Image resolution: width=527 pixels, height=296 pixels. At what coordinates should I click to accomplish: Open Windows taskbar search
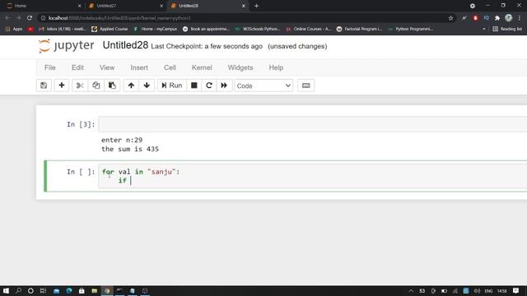click(18, 290)
